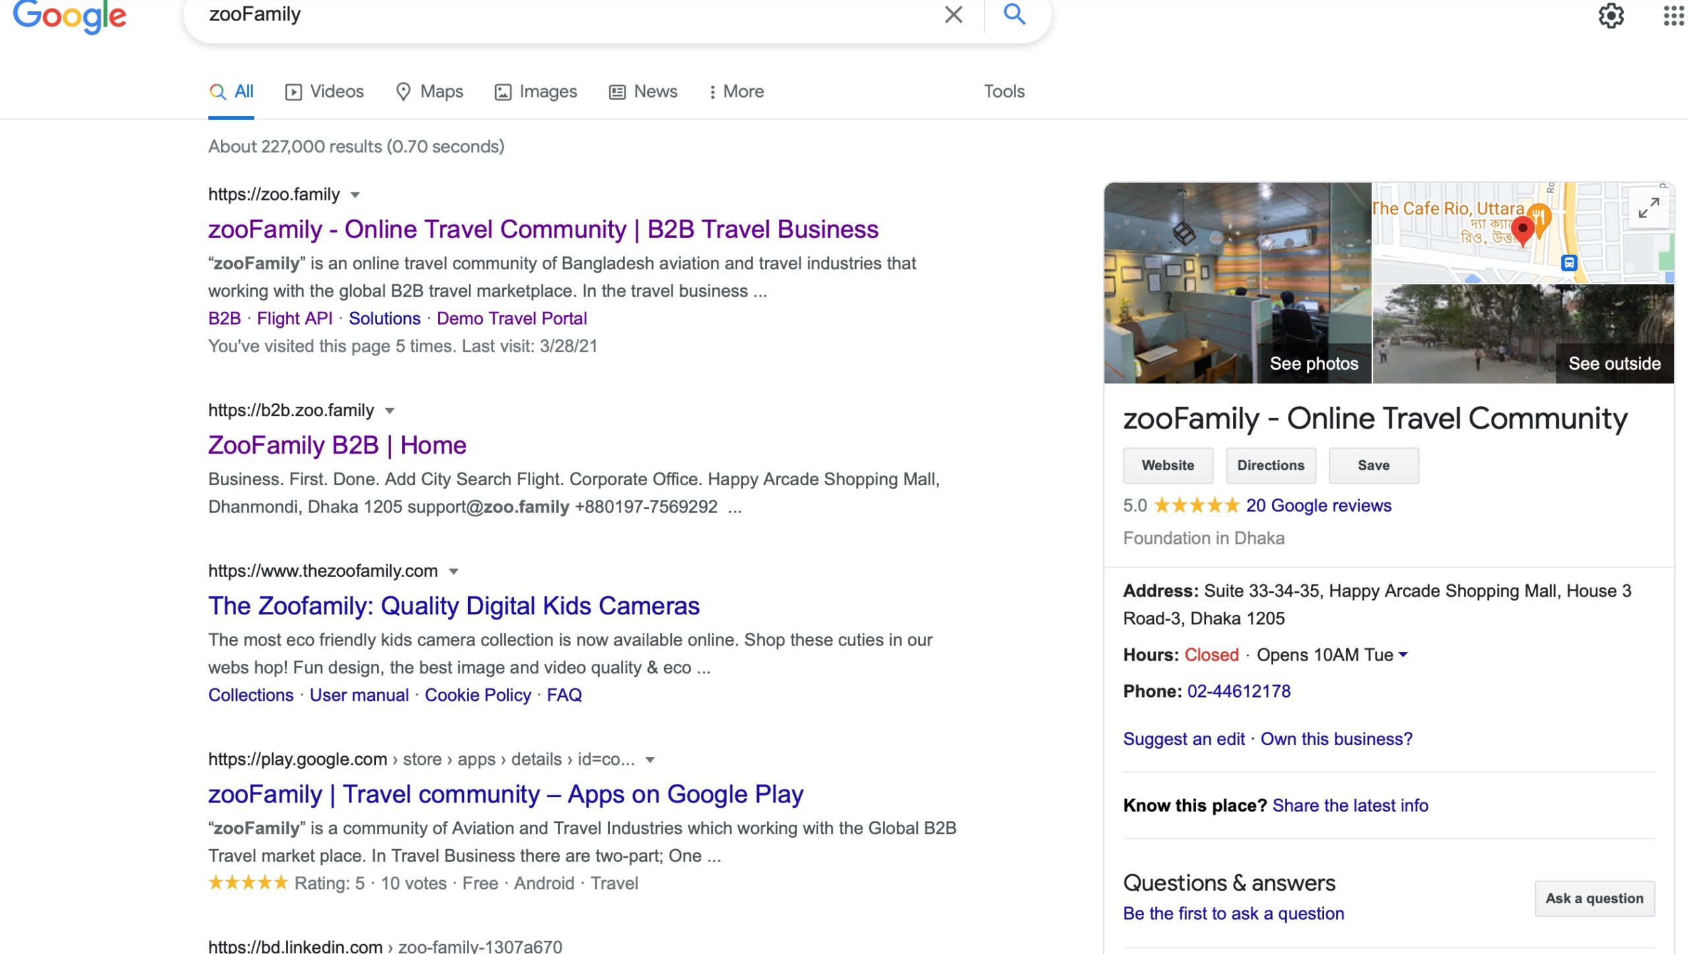Click the 'Opens 10AM Tue' hours text
The width and height of the screenshot is (1688, 954).
point(1325,655)
